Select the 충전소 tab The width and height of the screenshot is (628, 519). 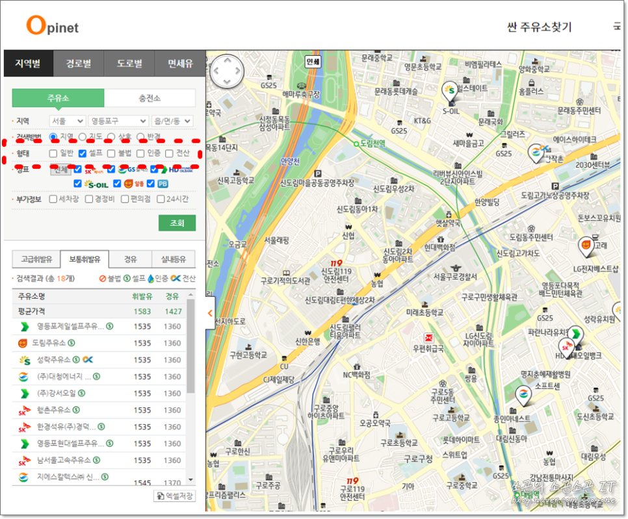(150, 98)
